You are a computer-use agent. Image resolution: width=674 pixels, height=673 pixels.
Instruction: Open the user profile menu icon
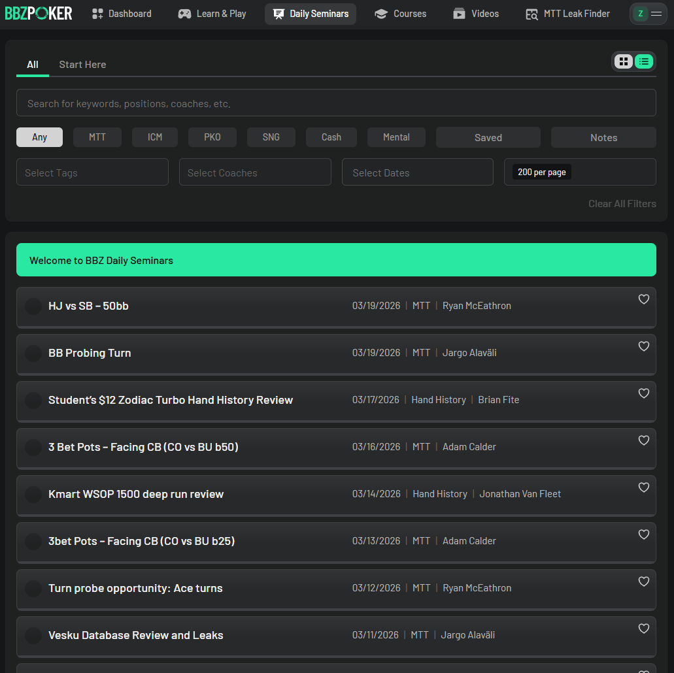648,14
